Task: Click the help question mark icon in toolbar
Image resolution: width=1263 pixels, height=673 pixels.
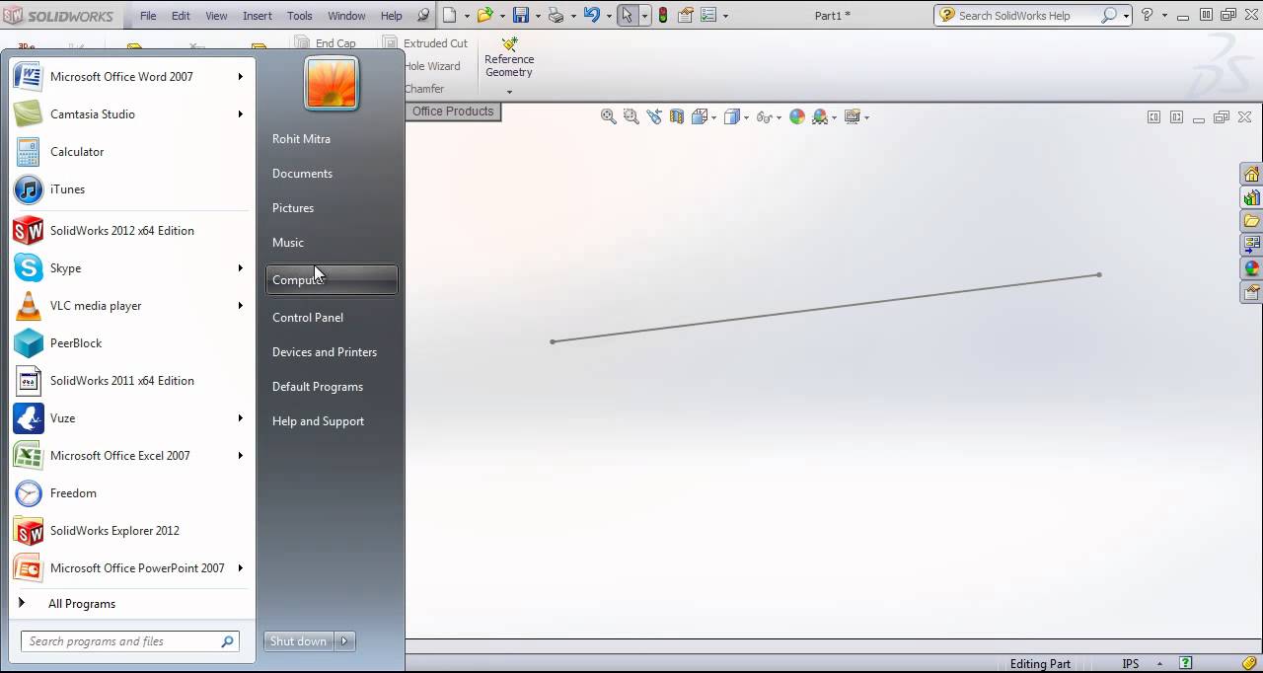Action: point(1147,15)
